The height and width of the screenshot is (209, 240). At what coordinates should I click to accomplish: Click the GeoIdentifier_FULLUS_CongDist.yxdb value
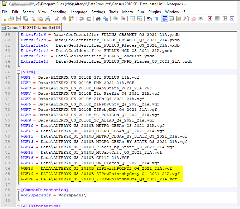[105, 56]
